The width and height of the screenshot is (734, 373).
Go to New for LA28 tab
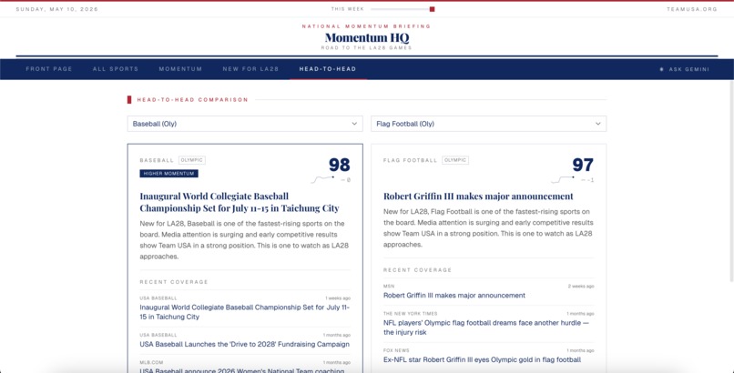(250, 69)
